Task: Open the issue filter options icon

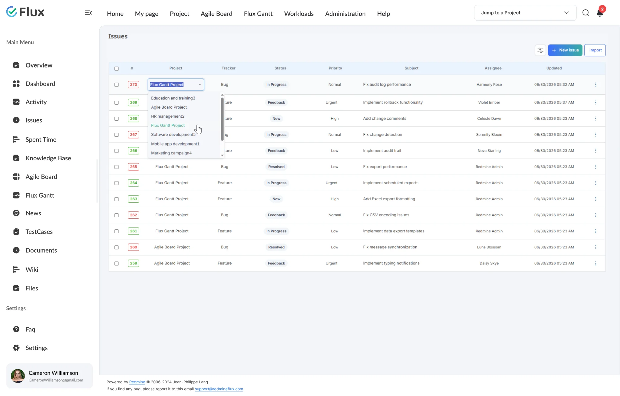Action: (x=540, y=50)
